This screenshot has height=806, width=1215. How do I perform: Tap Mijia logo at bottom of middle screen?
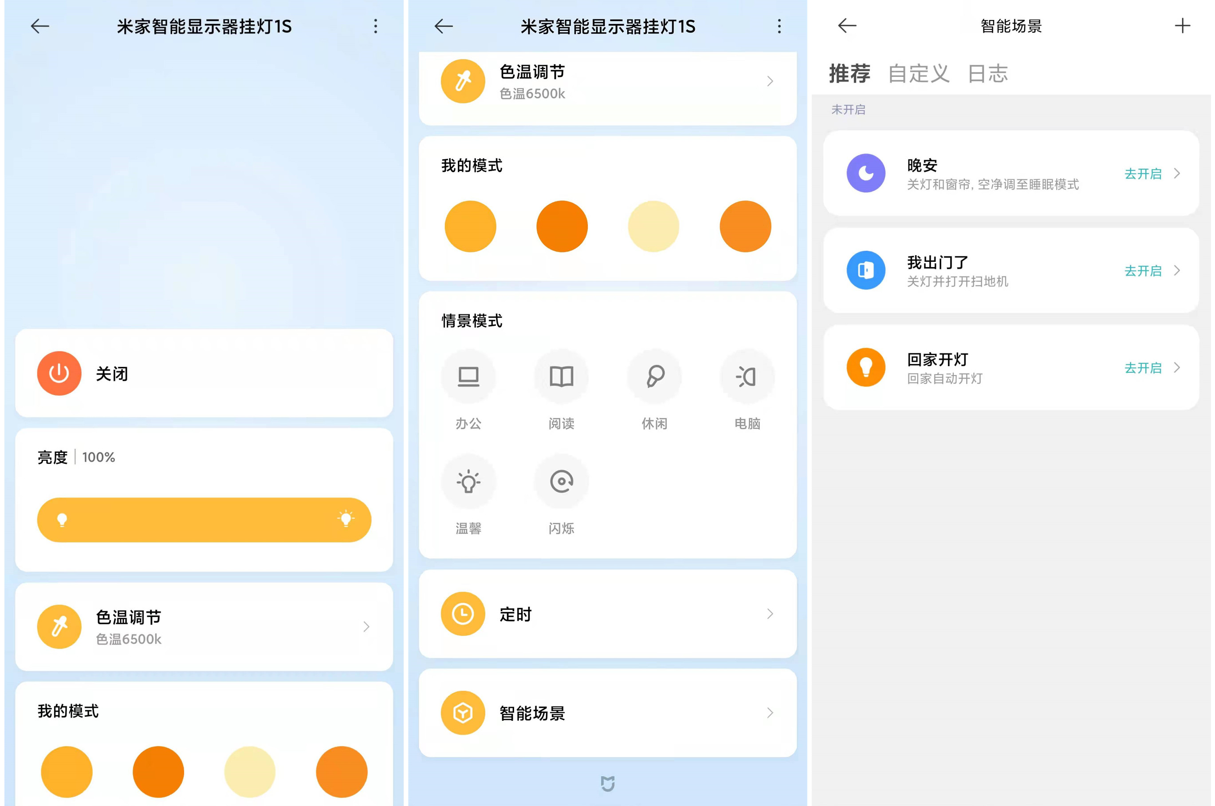(x=608, y=783)
